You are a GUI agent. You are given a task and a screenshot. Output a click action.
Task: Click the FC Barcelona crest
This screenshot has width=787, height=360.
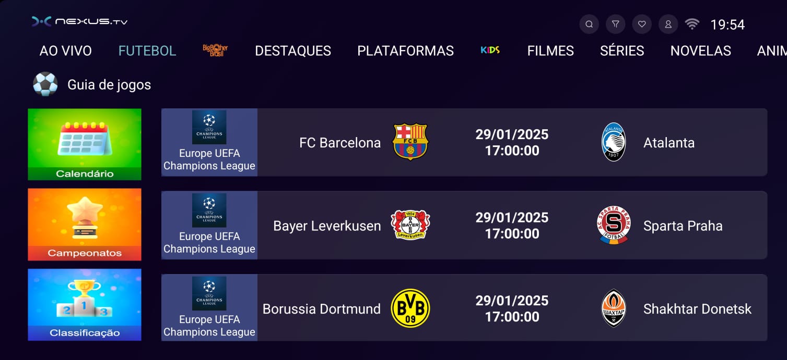(410, 142)
